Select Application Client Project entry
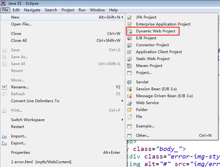 point(172,52)
